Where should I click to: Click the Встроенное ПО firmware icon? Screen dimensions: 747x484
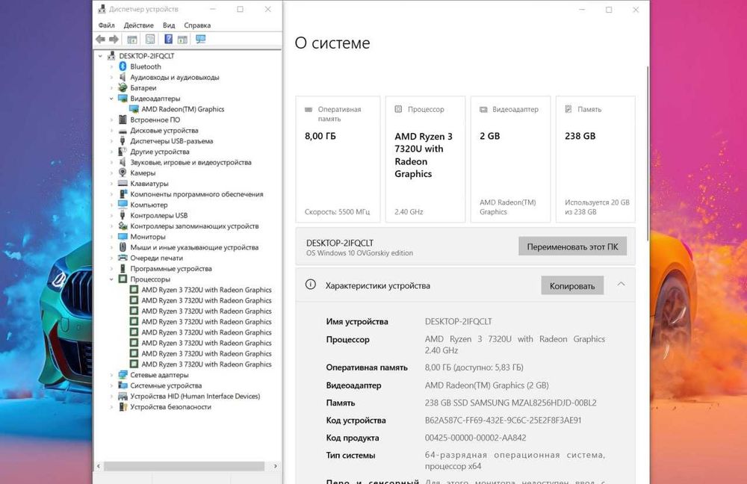point(123,120)
